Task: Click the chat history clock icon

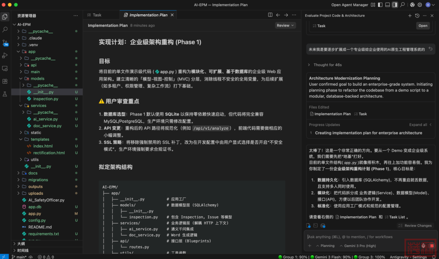Action: [x=417, y=15]
